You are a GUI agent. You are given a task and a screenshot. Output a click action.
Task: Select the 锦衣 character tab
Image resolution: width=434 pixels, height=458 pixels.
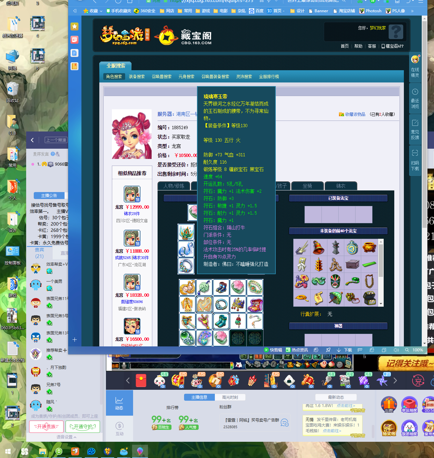point(341,186)
